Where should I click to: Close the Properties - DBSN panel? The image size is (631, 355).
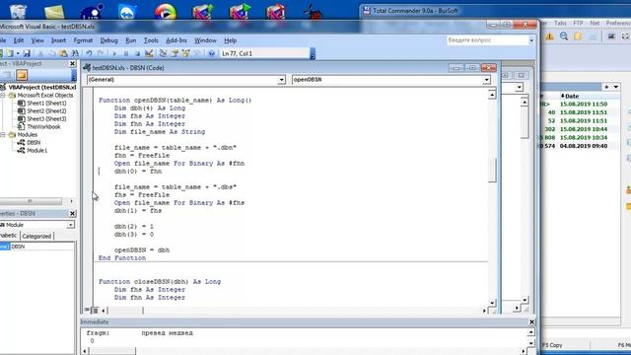(72, 213)
